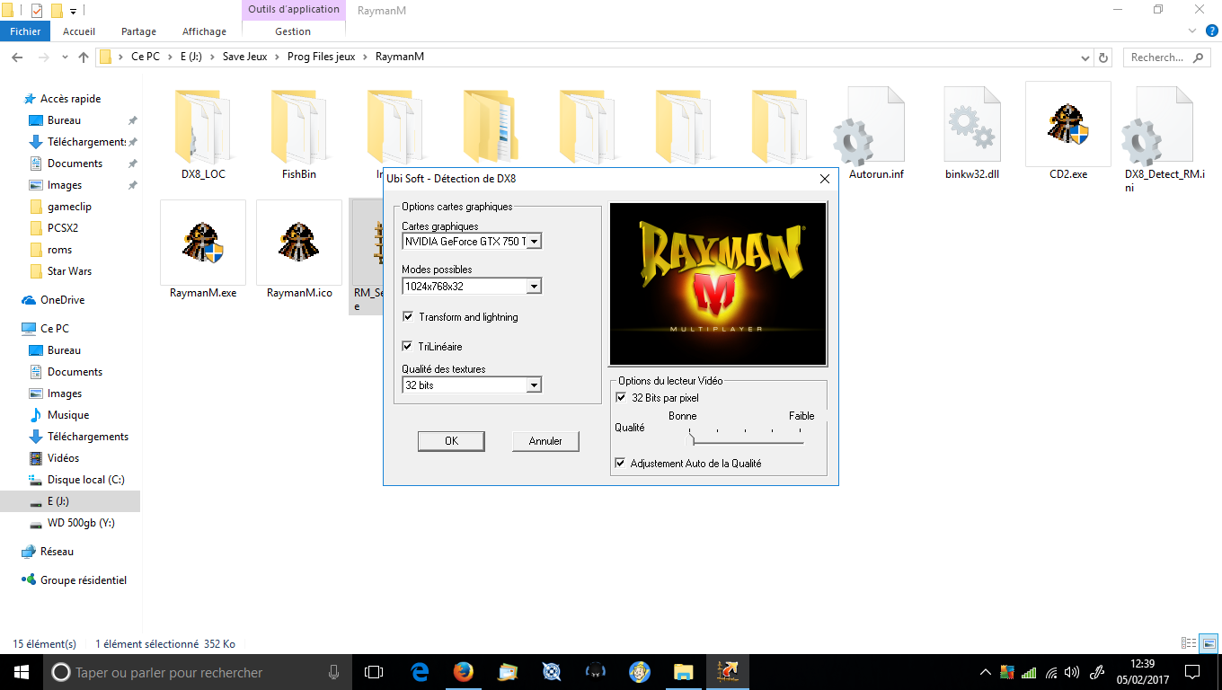This screenshot has width=1222, height=690.
Task: Cancel the dialog with Annuler
Action: (x=545, y=440)
